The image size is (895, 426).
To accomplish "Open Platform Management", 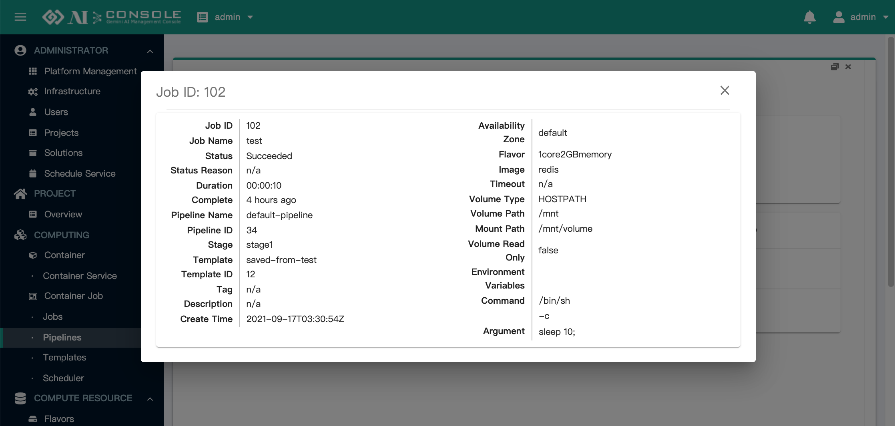I will pyautogui.click(x=90, y=71).
